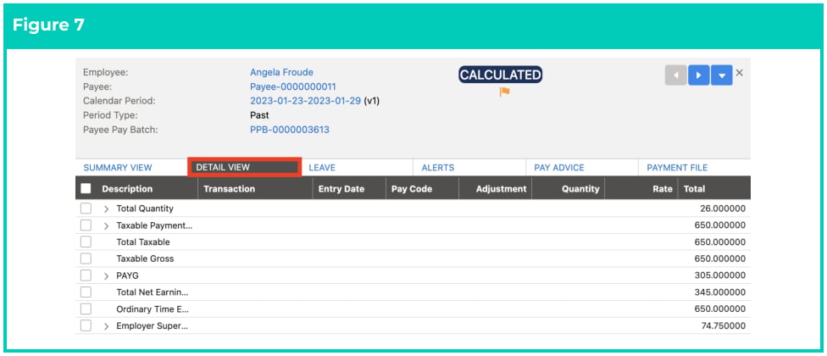
Task: Check the Total Taxable row checkbox
Action: [86, 242]
